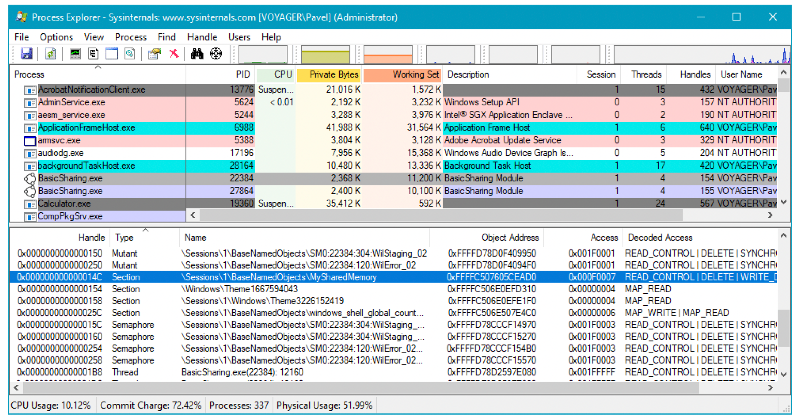
Task: Select the WilStaging_02 Mutant handle name
Action: [x=304, y=254]
